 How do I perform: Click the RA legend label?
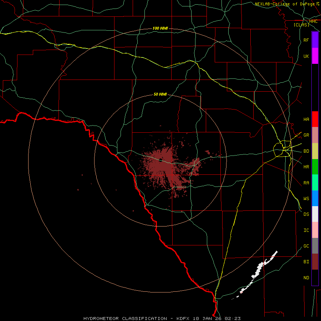[306, 183]
